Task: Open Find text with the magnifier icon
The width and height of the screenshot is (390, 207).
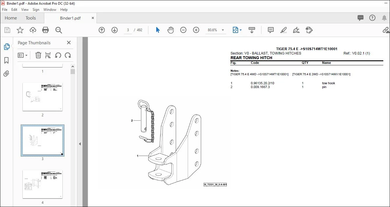Action: pyautogui.click(x=59, y=30)
